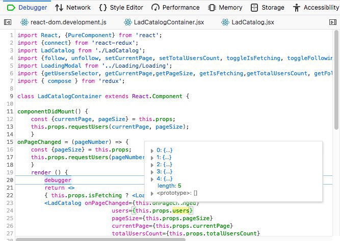Expand array item 0 in preview popup

coord(152,150)
